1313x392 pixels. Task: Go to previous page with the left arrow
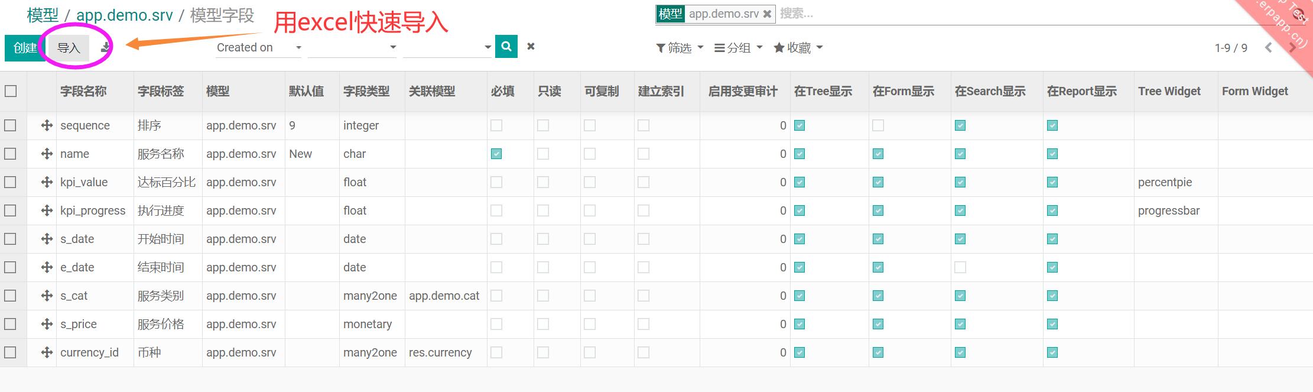(1268, 48)
